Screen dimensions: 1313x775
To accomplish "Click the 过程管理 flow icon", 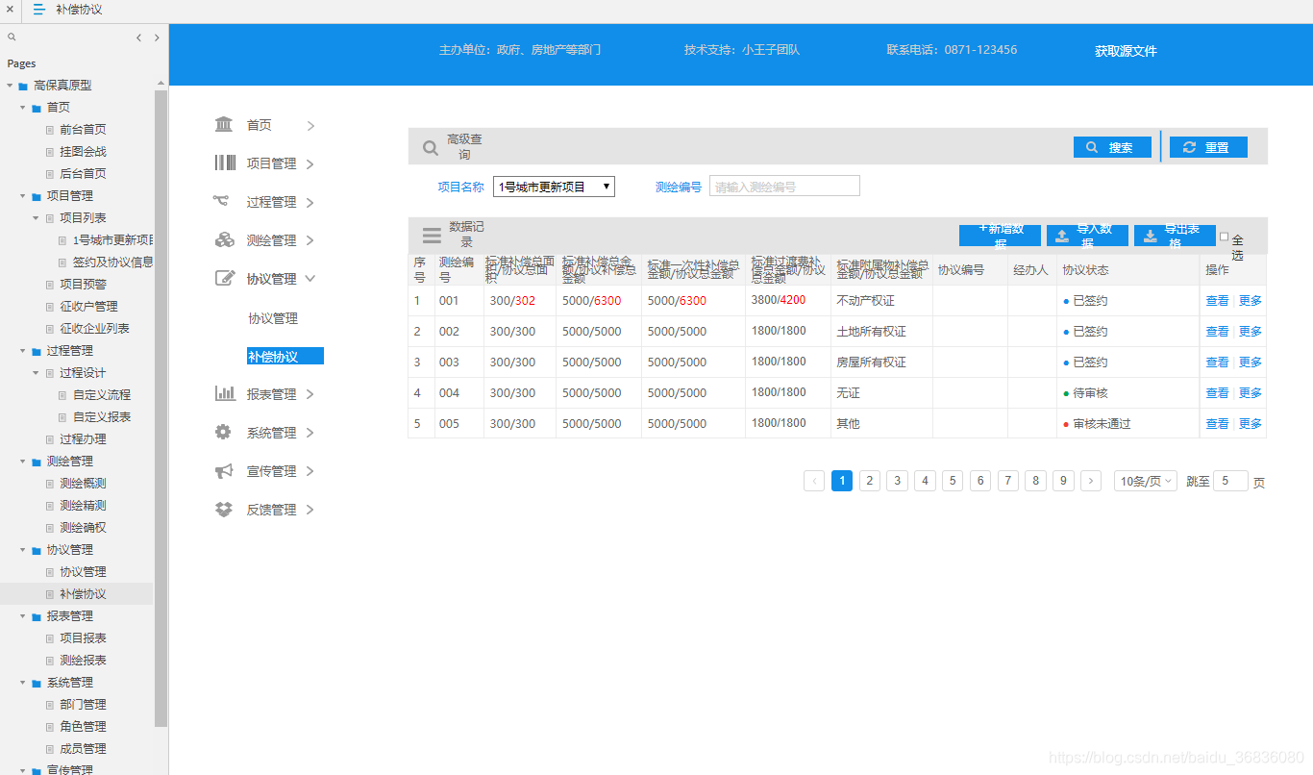I will tap(221, 201).
